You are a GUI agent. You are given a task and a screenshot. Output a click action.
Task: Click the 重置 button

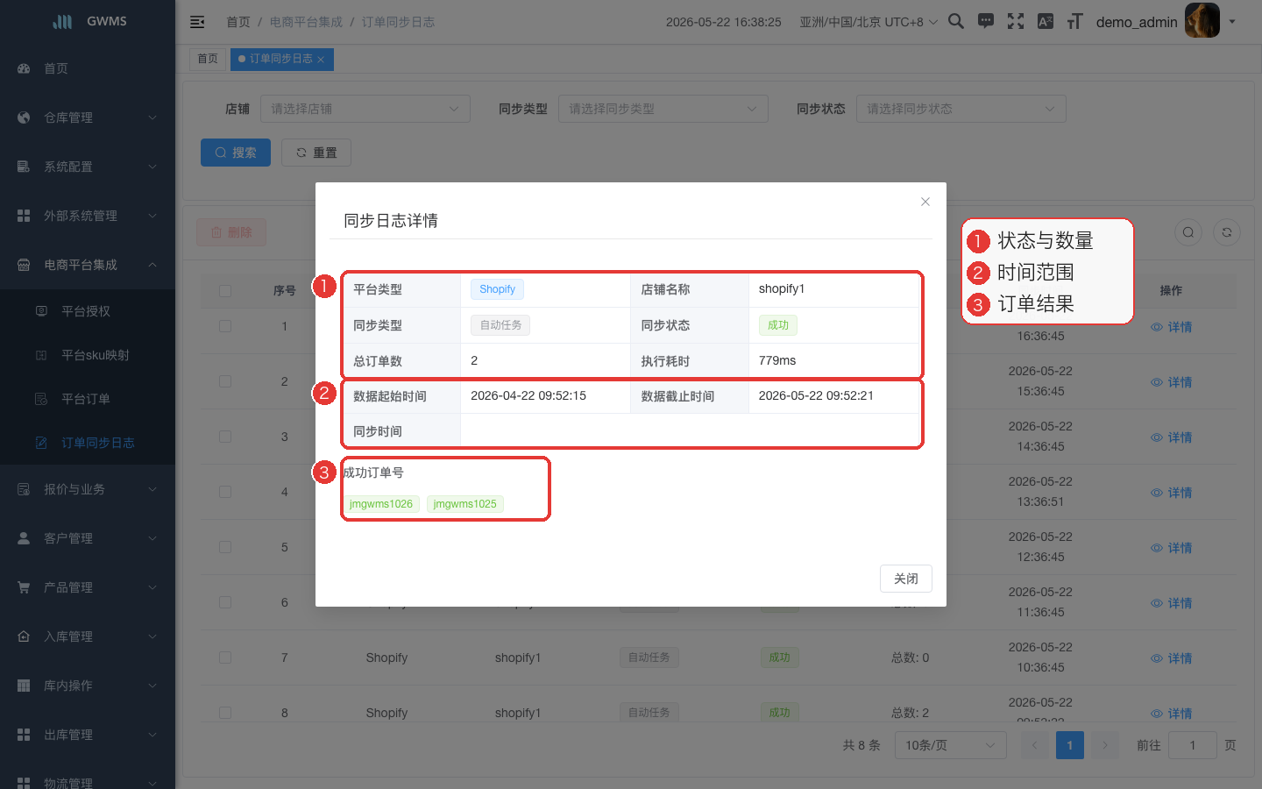[316, 153]
